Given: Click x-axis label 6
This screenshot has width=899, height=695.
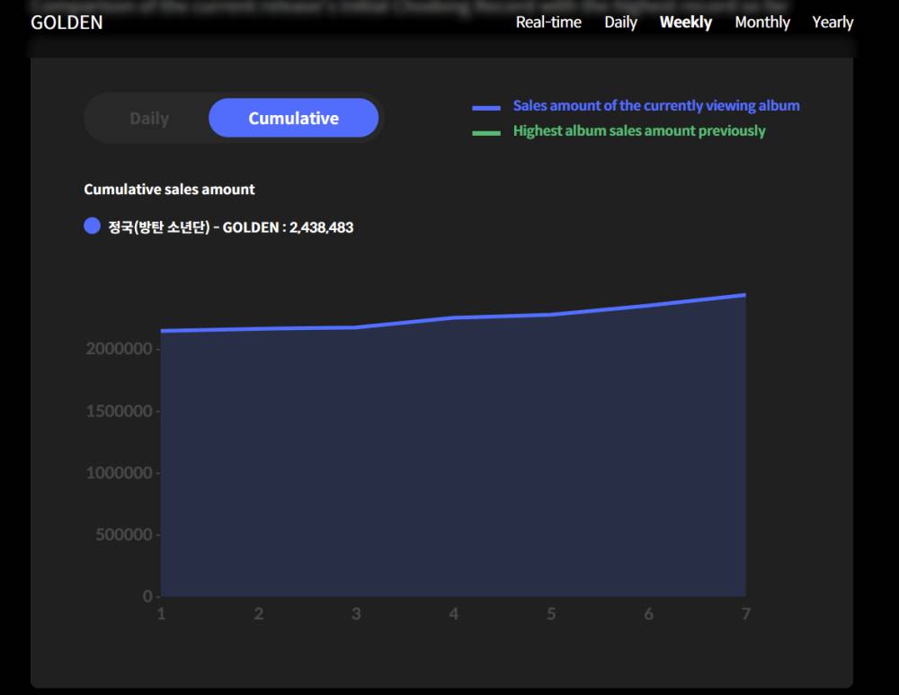Looking at the screenshot, I should [x=648, y=614].
